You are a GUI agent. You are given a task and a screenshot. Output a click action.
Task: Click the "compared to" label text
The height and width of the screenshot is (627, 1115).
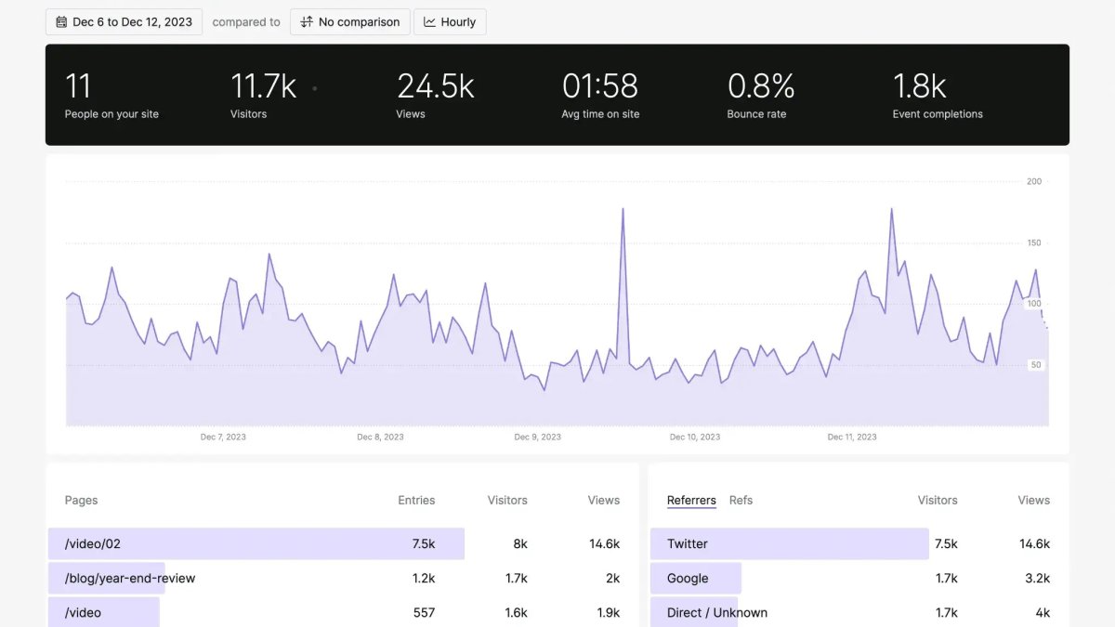click(x=246, y=21)
